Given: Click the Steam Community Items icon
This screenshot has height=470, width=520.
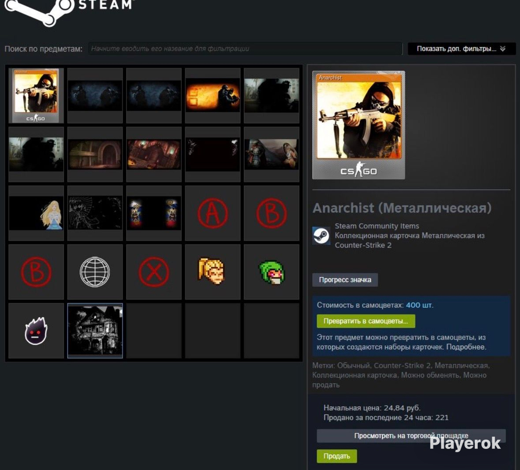Looking at the screenshot, I should [321, 236].
